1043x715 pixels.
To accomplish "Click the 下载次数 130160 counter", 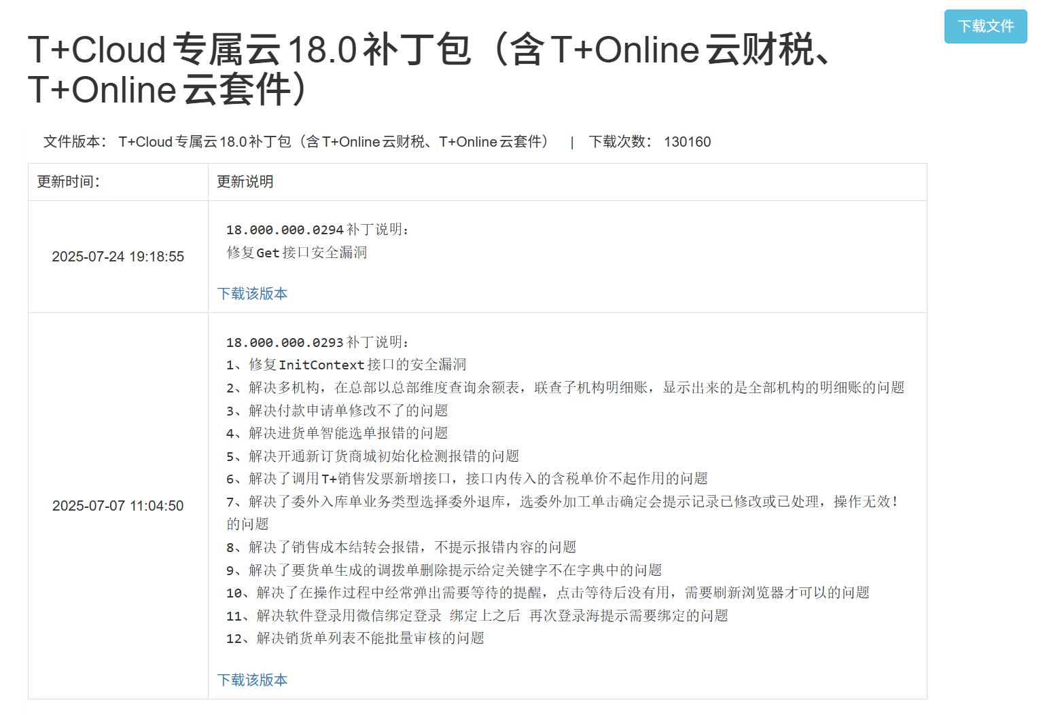I will [650, 141].
